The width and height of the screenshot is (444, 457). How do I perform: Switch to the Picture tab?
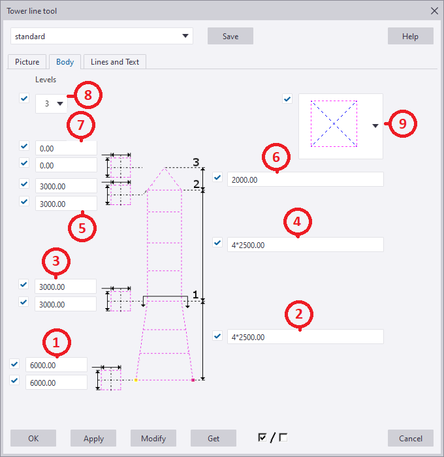pos(27,62)
